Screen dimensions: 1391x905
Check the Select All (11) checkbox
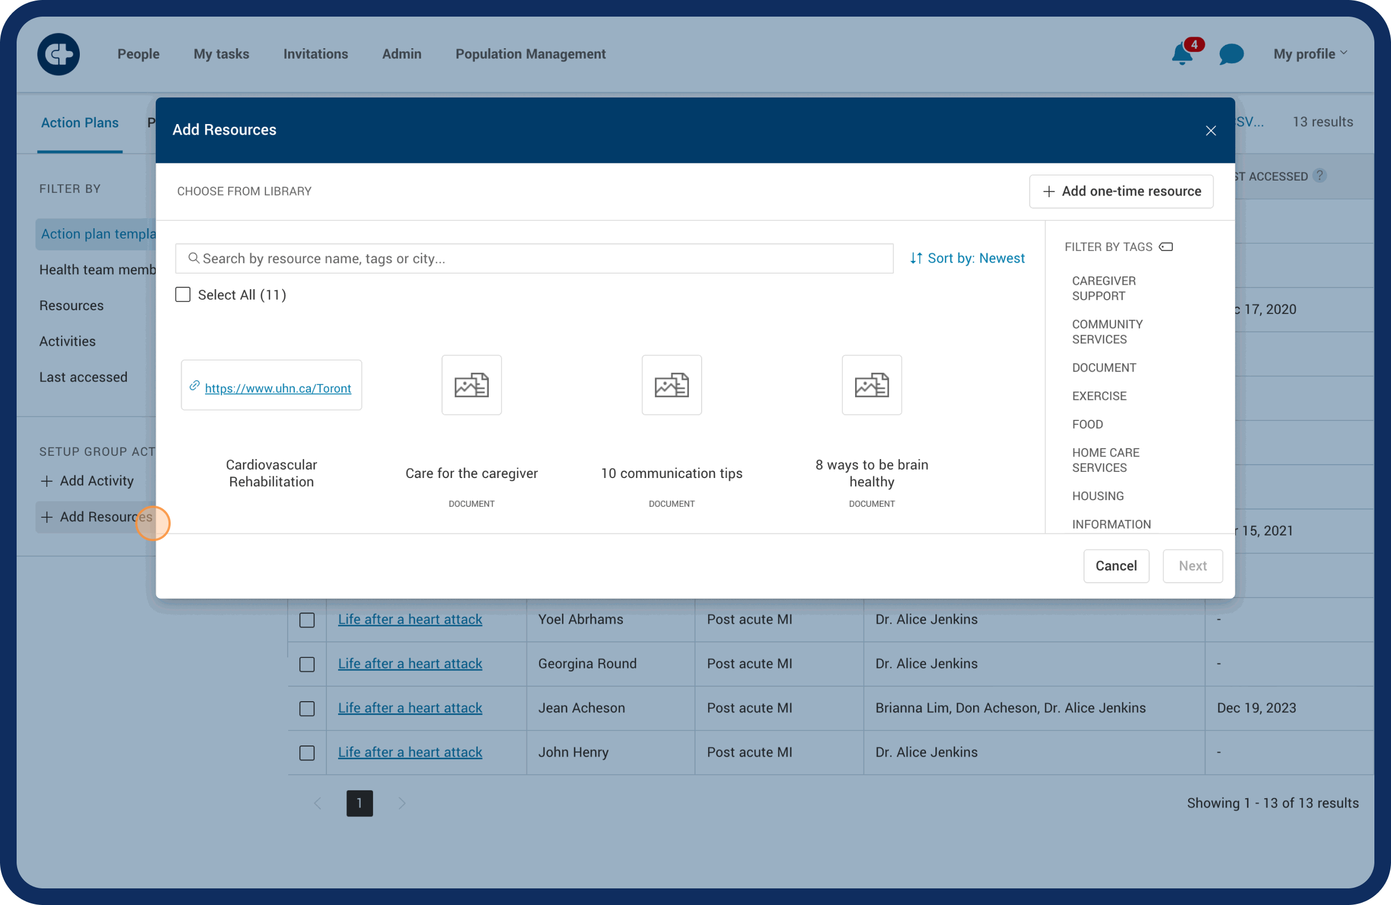pyautogui.click(x=183, y=295)
